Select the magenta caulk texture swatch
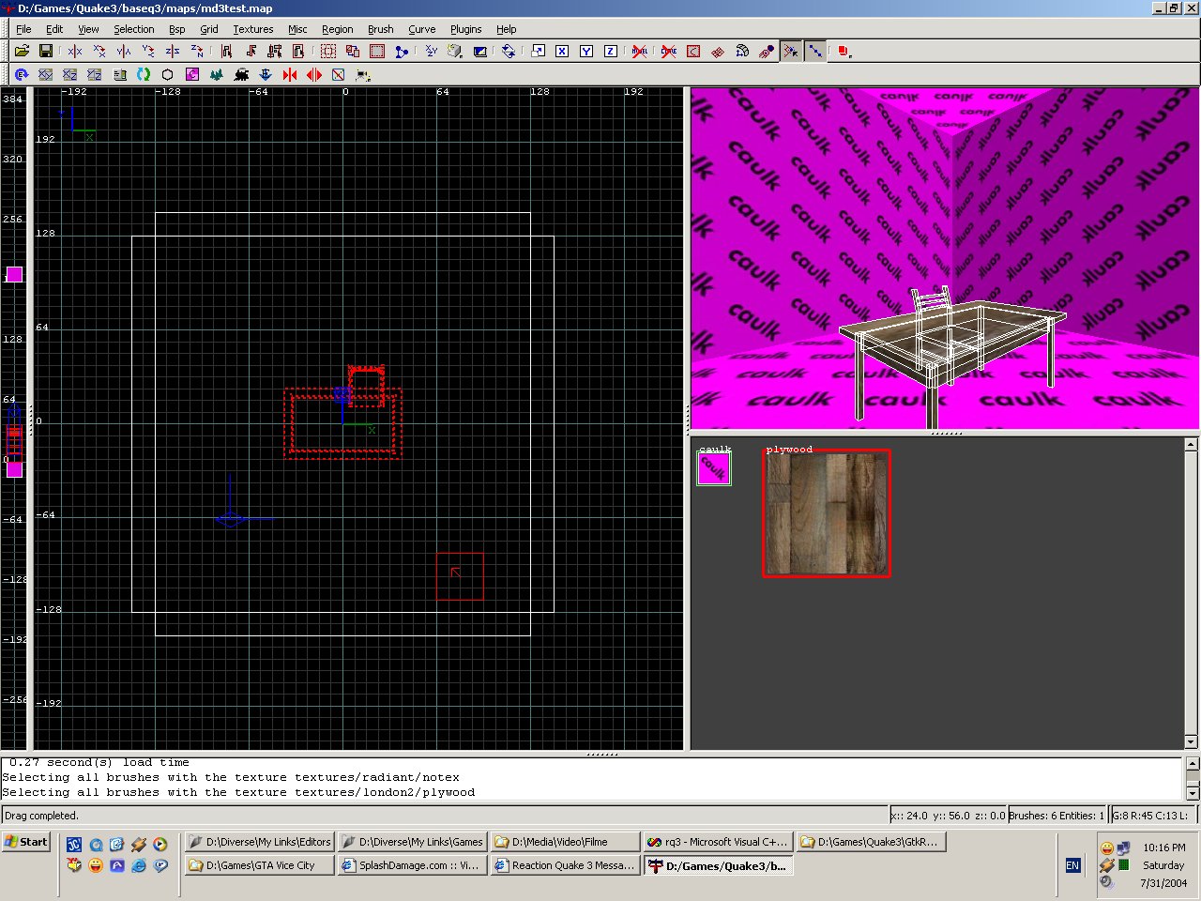The width and height of the screenshot is (1201, 901). click(713, 468)
